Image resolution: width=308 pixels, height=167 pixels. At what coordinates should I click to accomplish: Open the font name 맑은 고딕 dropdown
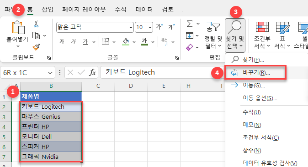131,27
